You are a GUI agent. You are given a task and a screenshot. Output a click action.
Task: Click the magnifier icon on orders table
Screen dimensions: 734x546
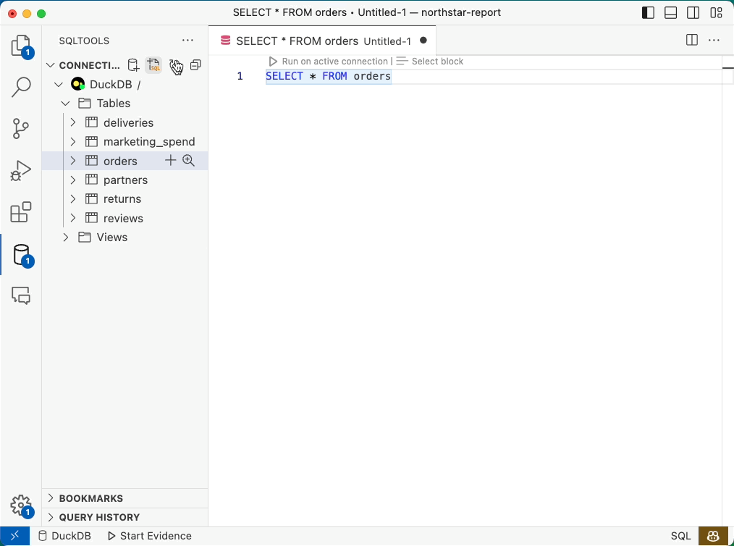(189, 161)
